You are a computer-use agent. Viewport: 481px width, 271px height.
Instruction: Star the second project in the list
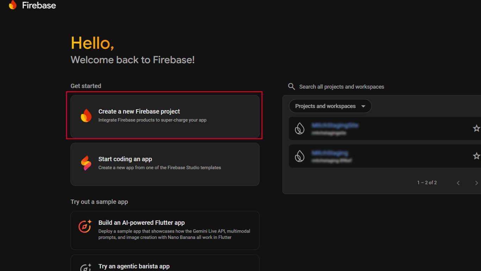point(476,156)
